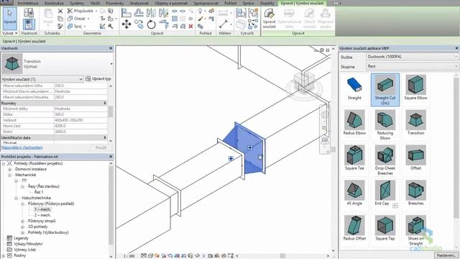The height and width of the screenshot is (259, 460).
Task: Click the Align tool icon in Upravit panel
Action: click(126, 13)
